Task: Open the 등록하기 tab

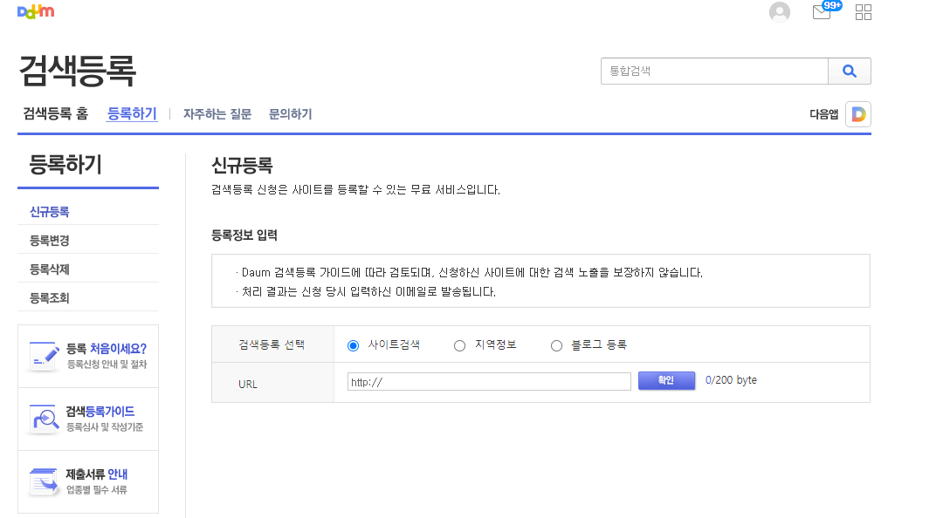Action: [x=132, y=113]
